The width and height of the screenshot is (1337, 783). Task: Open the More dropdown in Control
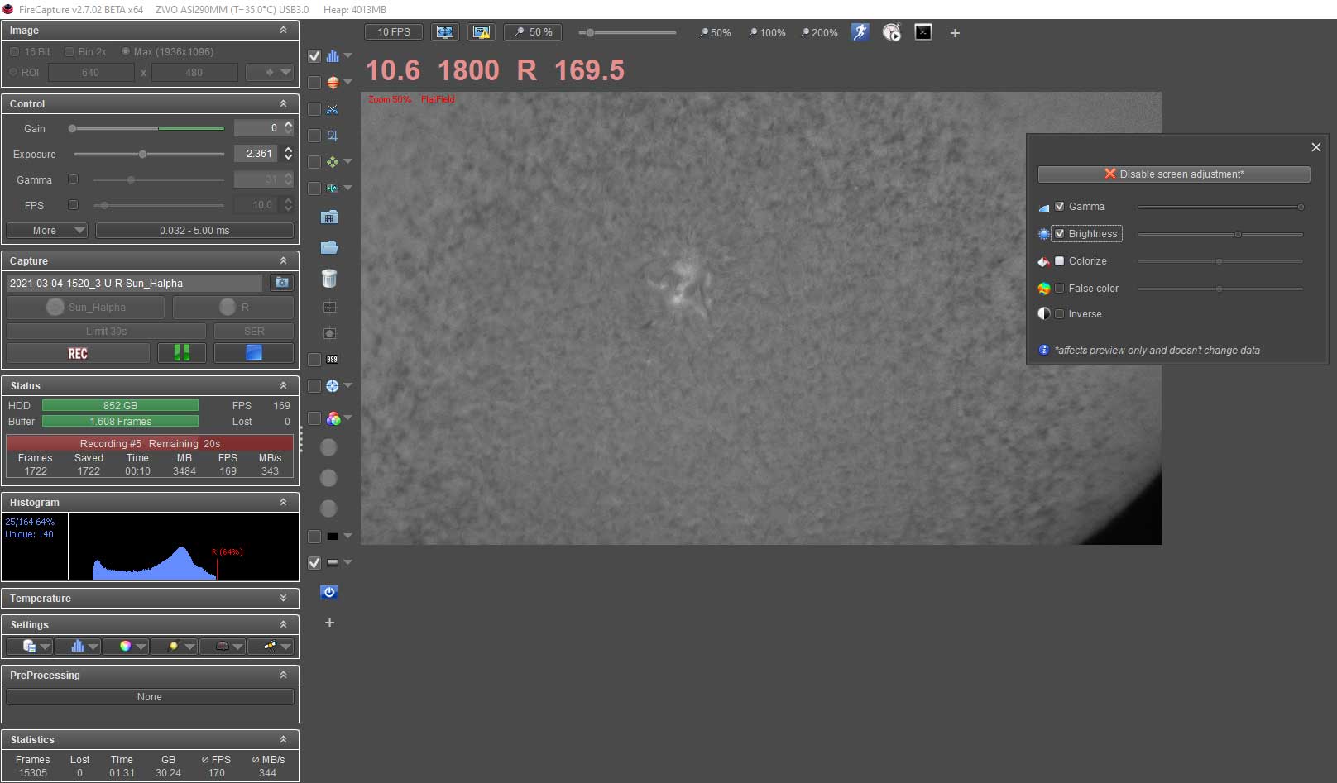46,231
